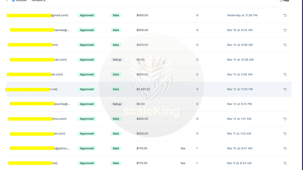Select the date Mar 11 at 1:03 AM
303x170 pixels.
[x=239, y=134]
